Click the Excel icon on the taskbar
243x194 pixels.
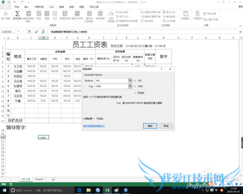click(107, 190)
